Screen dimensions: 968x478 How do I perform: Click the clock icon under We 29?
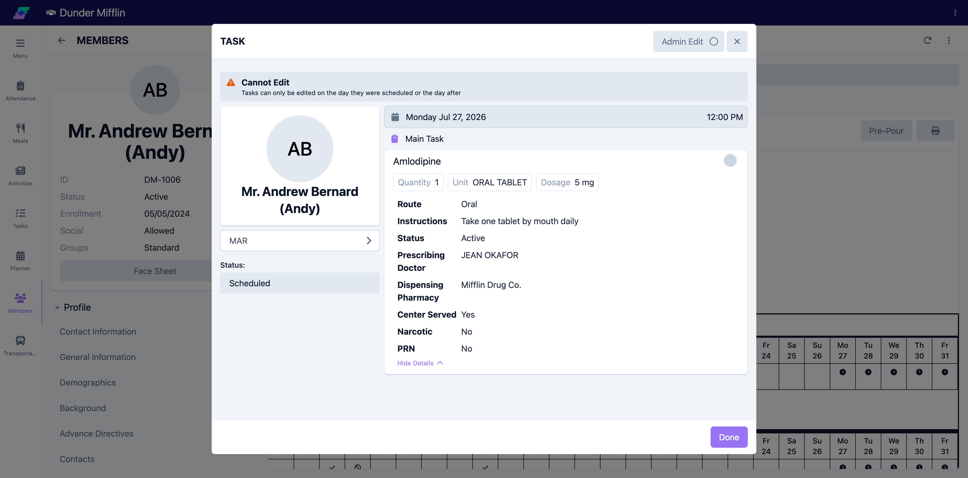[x=894, y=372]
